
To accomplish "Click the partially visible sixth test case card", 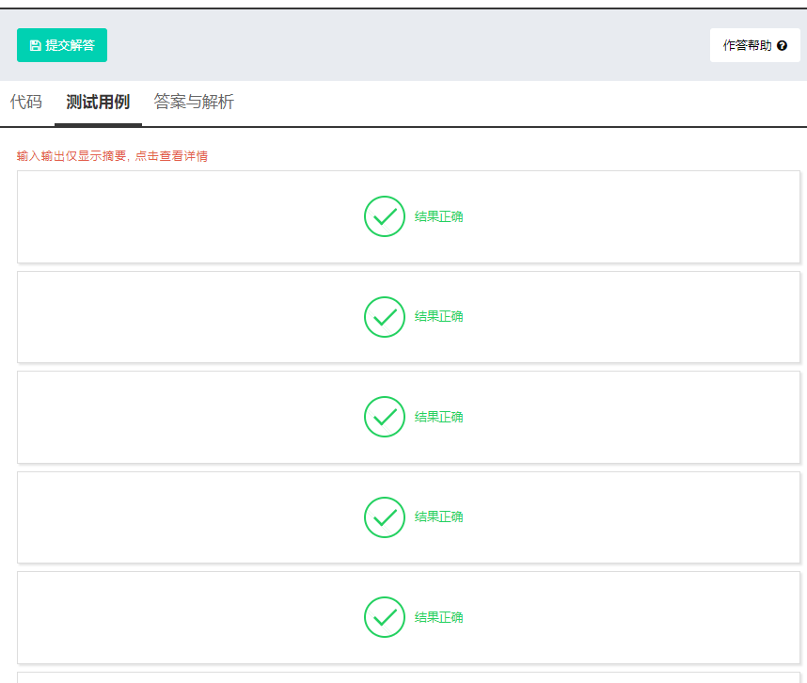I will click(x=408, y=677).
